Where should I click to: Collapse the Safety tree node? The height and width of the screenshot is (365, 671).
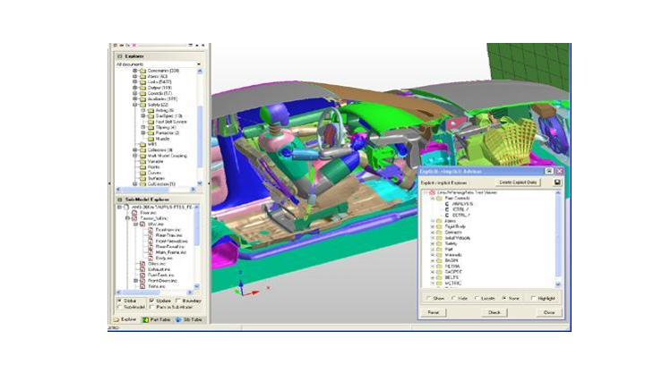click(133, 104)
